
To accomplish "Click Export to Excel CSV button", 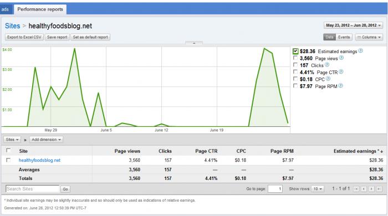I will 24,37.
